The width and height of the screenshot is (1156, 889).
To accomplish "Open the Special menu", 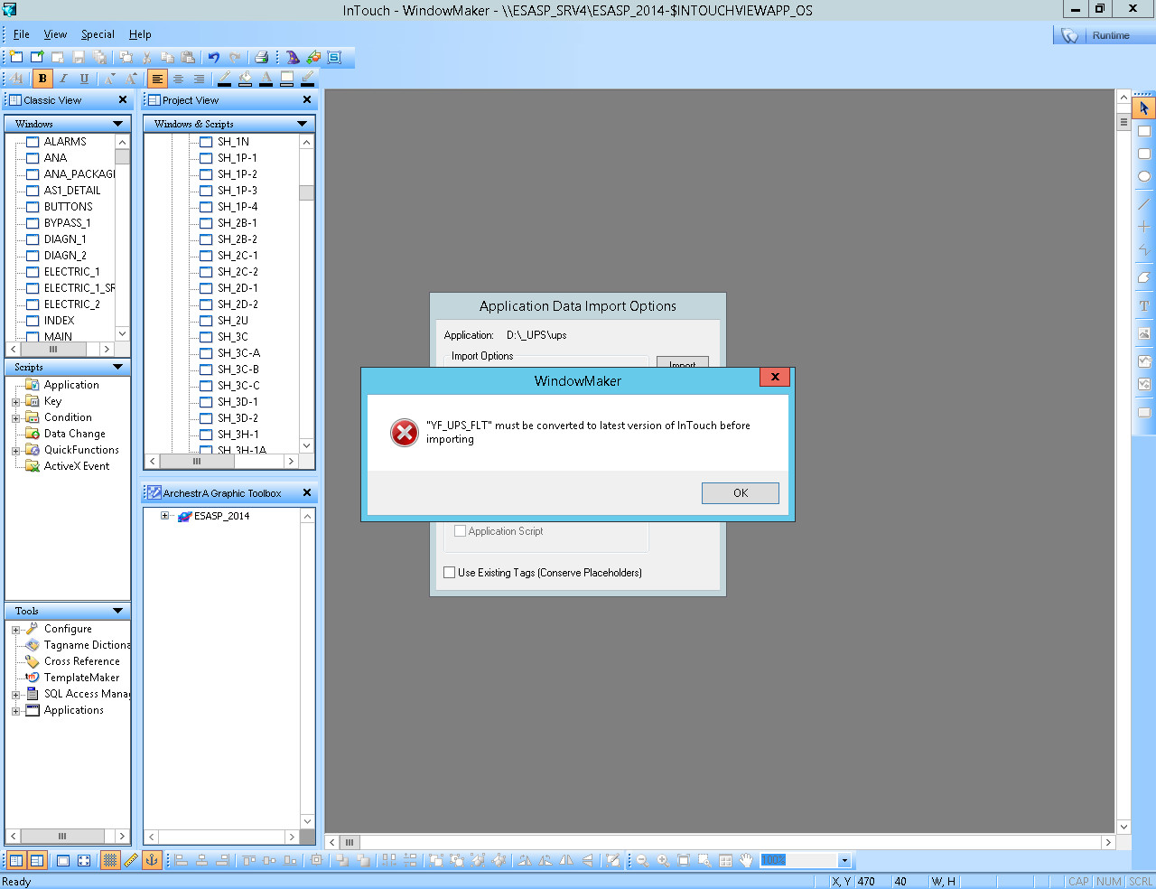I will click(x=98, y=34).
